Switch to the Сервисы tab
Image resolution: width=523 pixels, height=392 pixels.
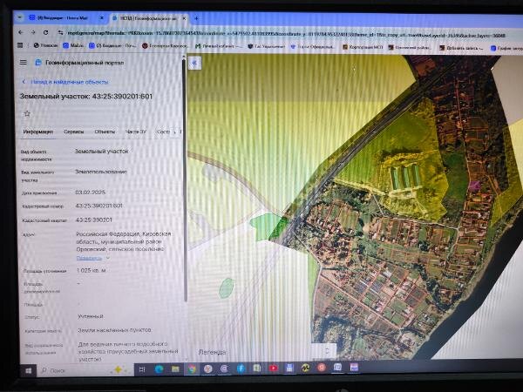pyautogui.click(x=74, y=132)
